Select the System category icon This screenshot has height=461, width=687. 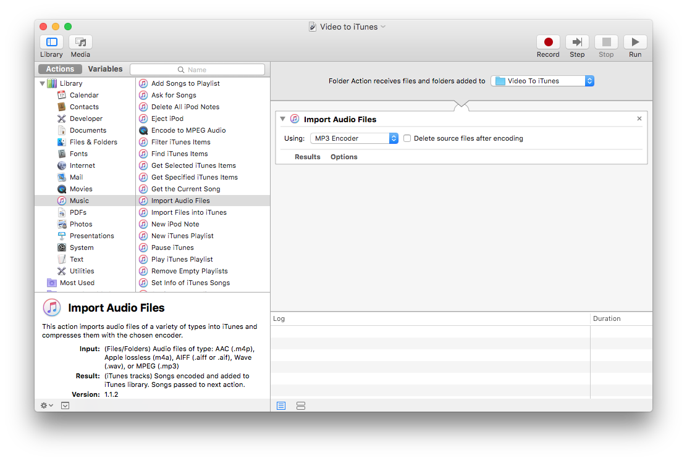pos(62,247)
